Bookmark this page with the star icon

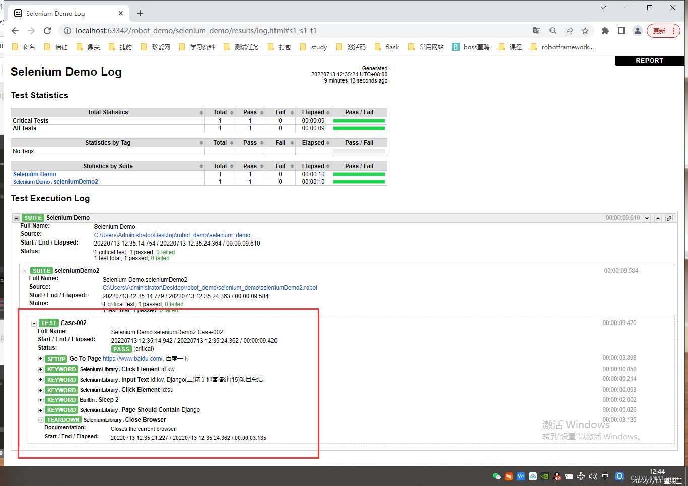pos(585,31)
